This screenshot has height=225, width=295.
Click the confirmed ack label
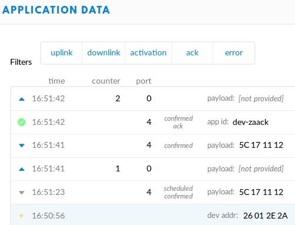178,122
